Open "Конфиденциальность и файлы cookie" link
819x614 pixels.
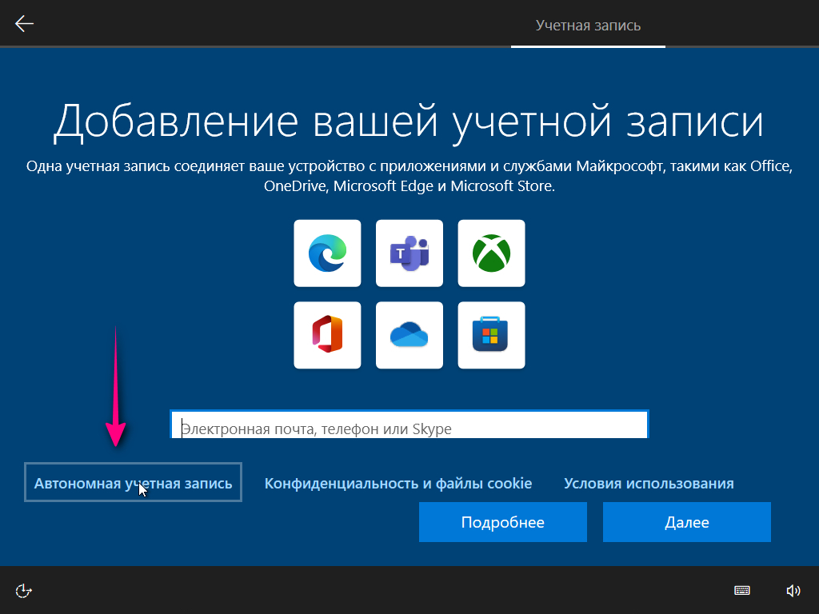click(x=398, y=483)
